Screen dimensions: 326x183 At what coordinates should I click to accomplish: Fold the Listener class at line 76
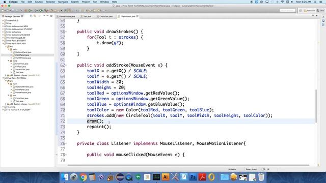coord(66,143)
